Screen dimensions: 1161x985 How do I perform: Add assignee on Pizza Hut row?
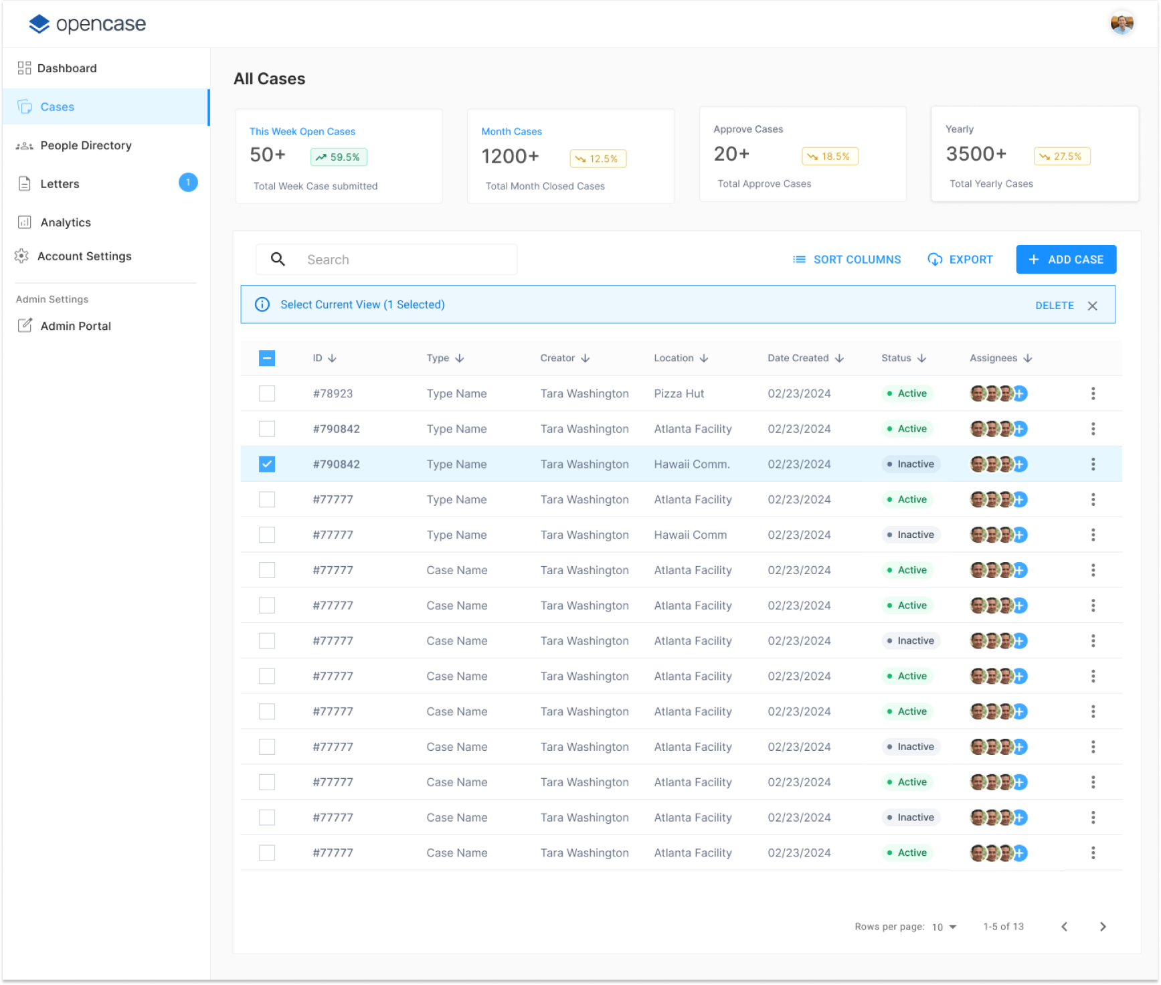pyautogui.click(x=1020, y=393)
